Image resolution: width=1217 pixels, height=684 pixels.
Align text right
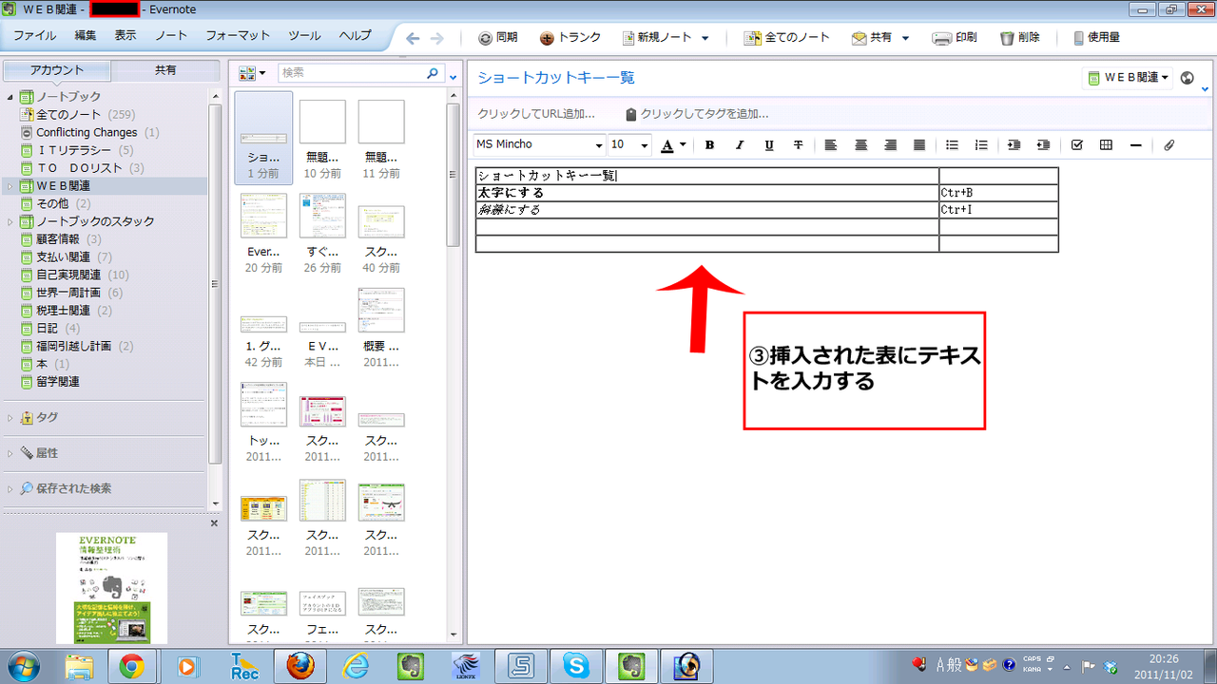(x=890, y=145)
